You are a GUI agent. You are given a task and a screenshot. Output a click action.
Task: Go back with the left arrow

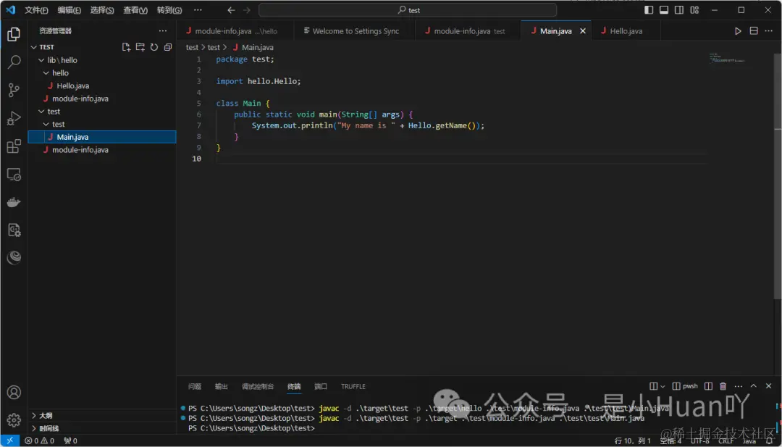(x=231, y=10)
